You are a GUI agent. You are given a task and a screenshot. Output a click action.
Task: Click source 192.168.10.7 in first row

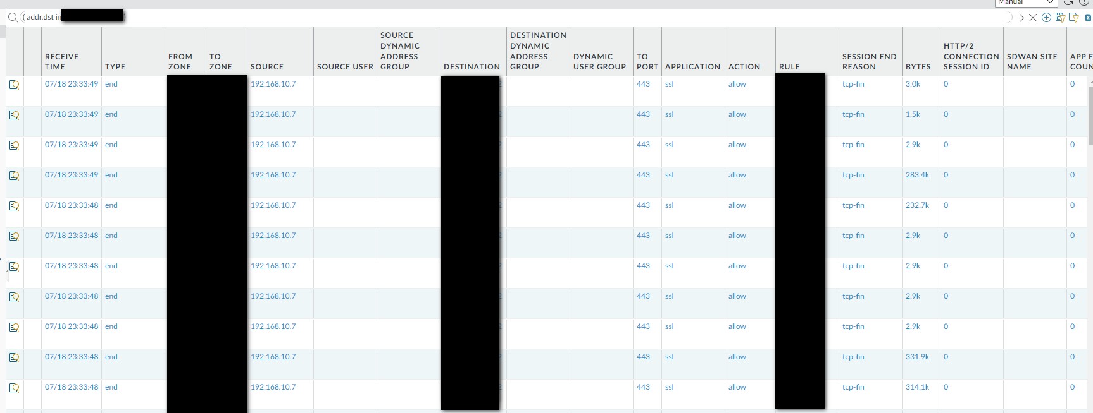click(x=273, y=84)
